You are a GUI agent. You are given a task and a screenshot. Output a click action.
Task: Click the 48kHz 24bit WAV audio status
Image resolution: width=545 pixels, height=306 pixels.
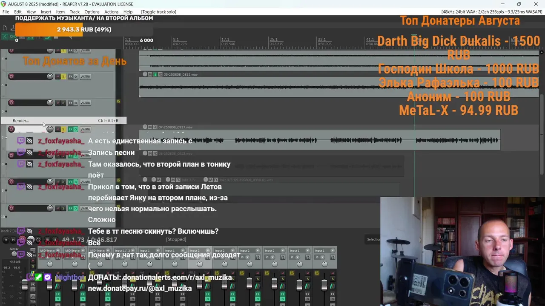coord(492,12)
